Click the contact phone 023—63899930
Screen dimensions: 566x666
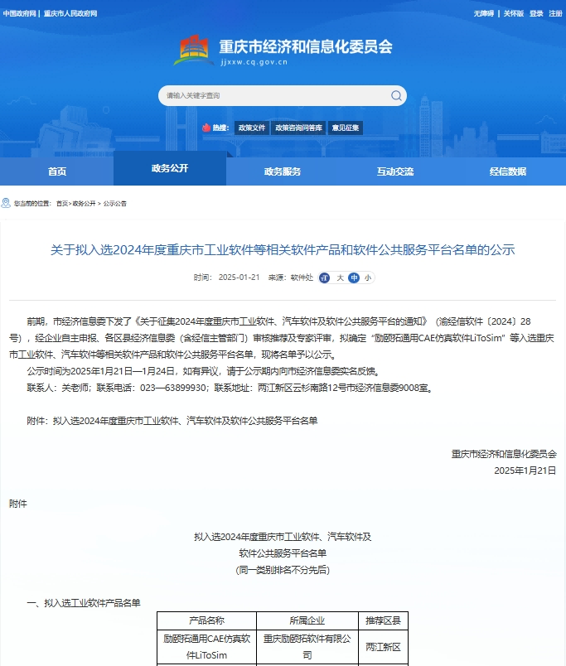coord(173,388)
